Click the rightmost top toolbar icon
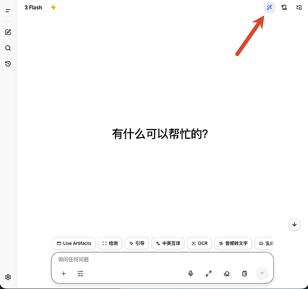 299,8
